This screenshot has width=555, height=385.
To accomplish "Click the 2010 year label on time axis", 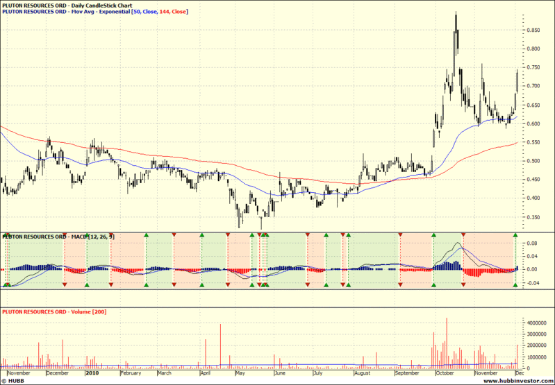I will point(92,373).
